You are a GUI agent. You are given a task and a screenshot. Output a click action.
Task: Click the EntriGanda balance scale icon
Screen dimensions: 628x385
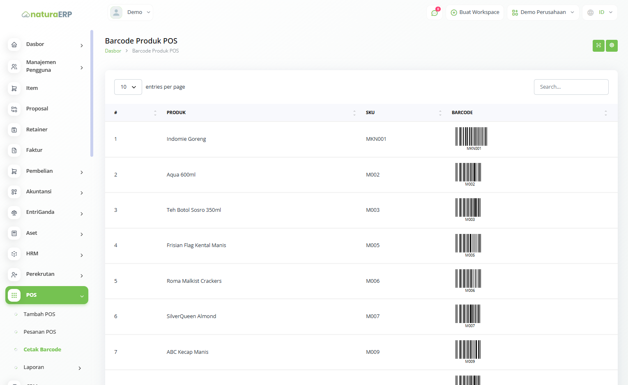tap(14, 213)
